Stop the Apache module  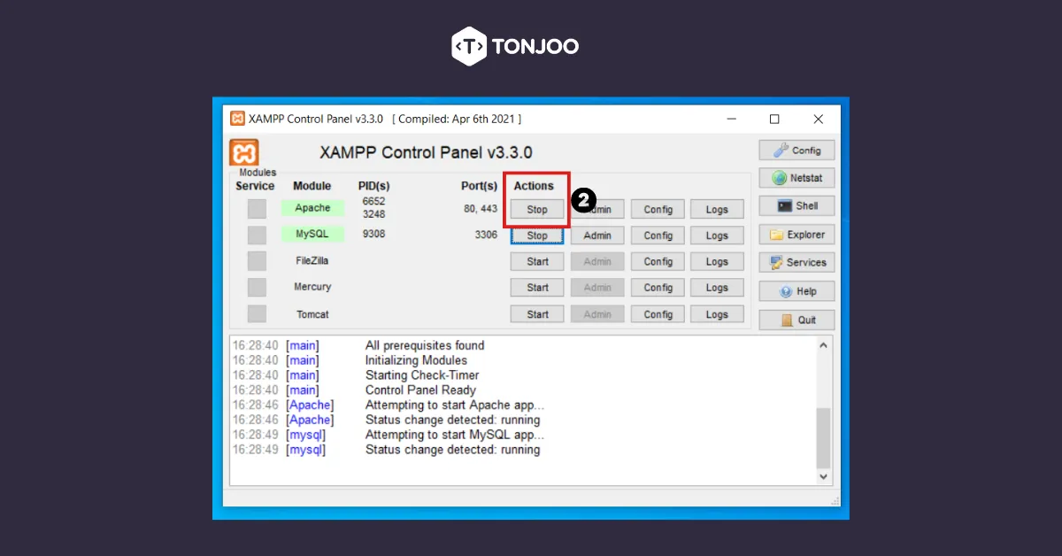pos(536,209)
